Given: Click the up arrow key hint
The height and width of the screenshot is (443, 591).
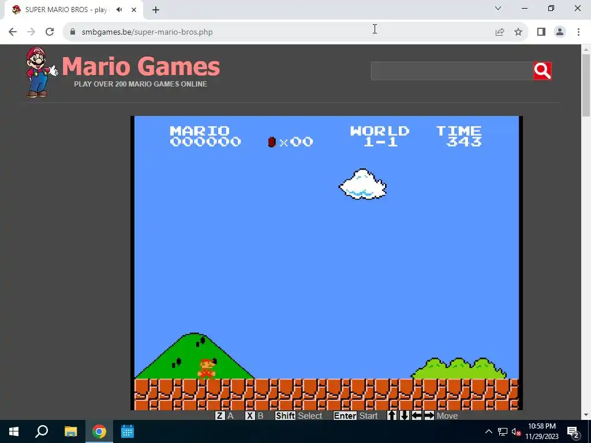Looking at the screenshot, I should 392,415.
